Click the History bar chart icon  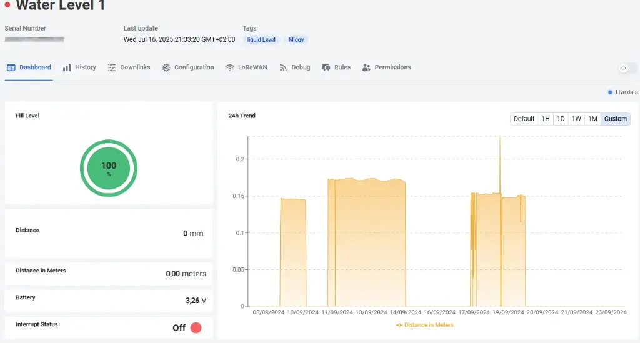[x=67, y=67]
